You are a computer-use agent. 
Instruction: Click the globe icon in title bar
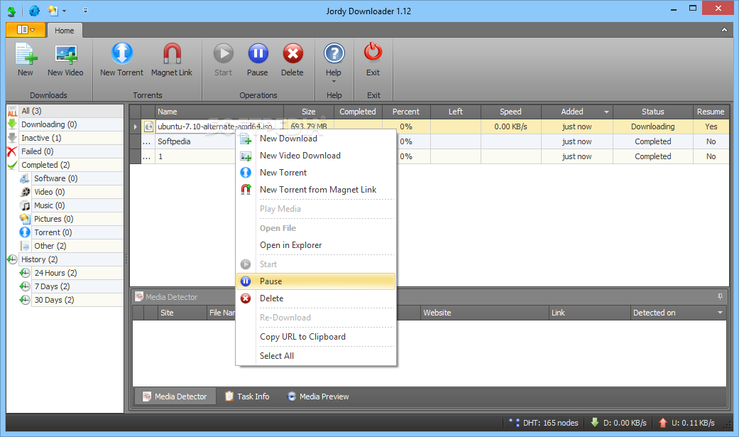pyautogui.click(x=34, y=11)
